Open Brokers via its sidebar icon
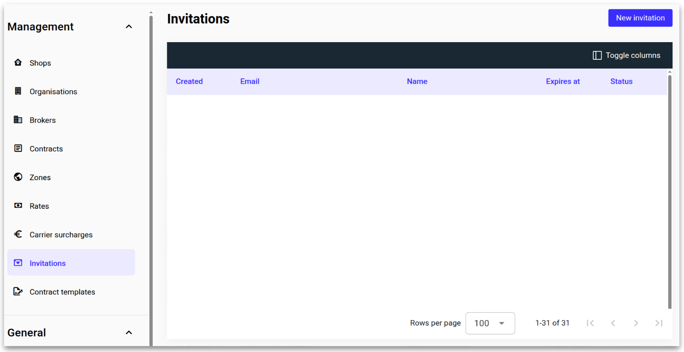The height and width of the screenshot is (352, 684). click(18, 120)
